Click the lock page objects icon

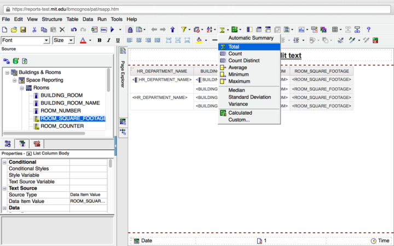pyautogui.click(x=130, y=30)
